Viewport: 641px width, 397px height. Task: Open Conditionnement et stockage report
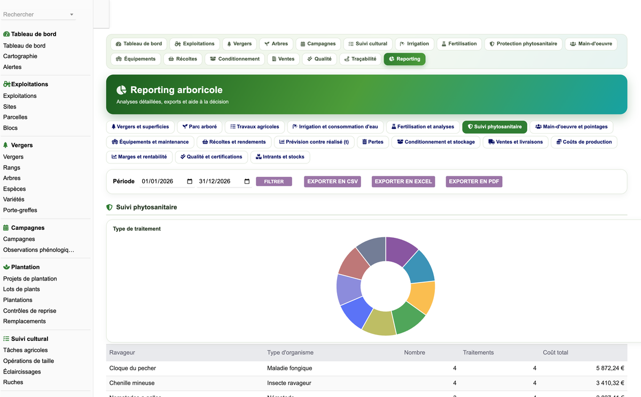point(436,142)
